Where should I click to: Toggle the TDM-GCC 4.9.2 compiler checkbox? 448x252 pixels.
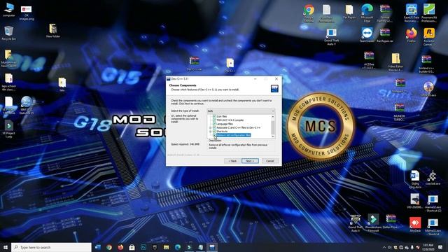point(214,120)
